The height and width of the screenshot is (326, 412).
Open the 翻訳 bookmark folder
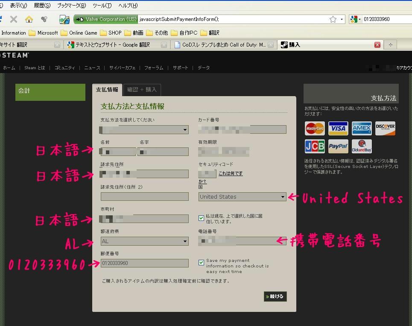point(210,33)
